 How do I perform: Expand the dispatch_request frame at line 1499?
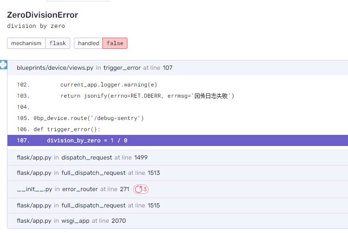coord(177,158)
